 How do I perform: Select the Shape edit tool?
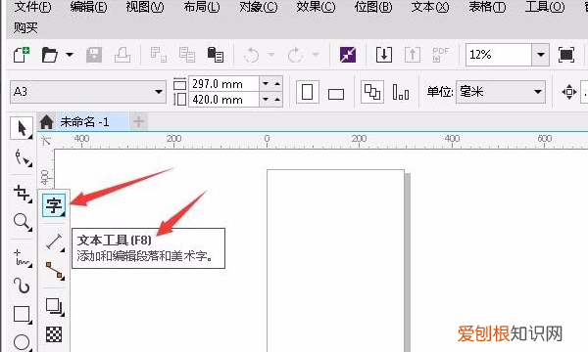click(x=23, y=157)
